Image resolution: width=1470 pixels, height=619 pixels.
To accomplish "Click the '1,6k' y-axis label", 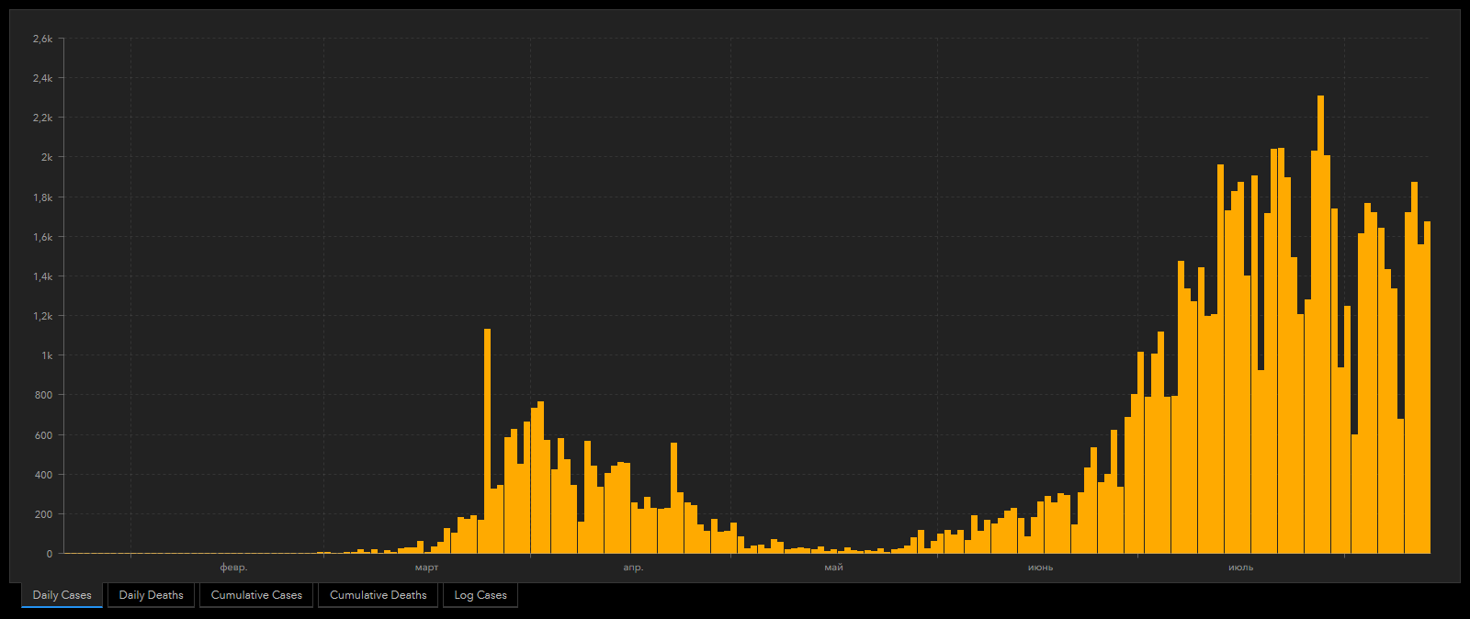I will click(42, 237).
